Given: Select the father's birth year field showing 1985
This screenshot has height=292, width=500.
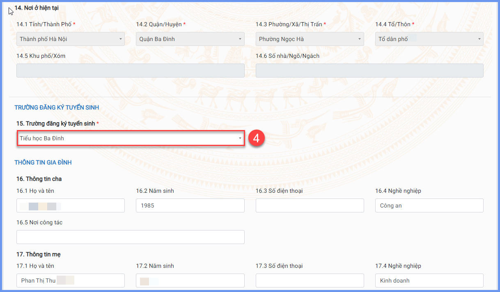Looking at the screenshot, I should [x=190, y=205].
